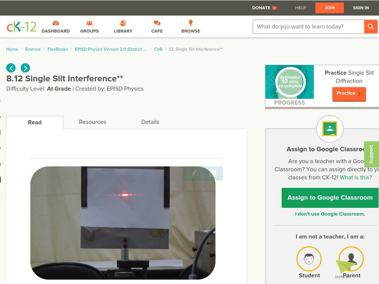The image size is (379, 284).
Task: Click SIGN IN in top bar
Action: pyautogui.click(x=361, y=8)
